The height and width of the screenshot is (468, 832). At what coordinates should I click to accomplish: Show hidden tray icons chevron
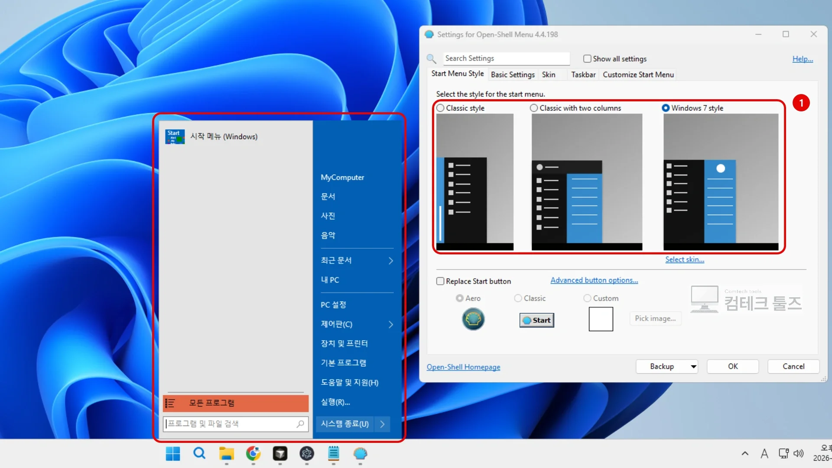click(x=745, y=454)
